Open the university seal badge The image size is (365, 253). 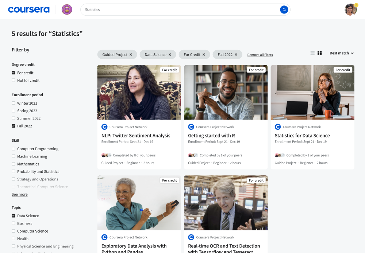point(67,9)
